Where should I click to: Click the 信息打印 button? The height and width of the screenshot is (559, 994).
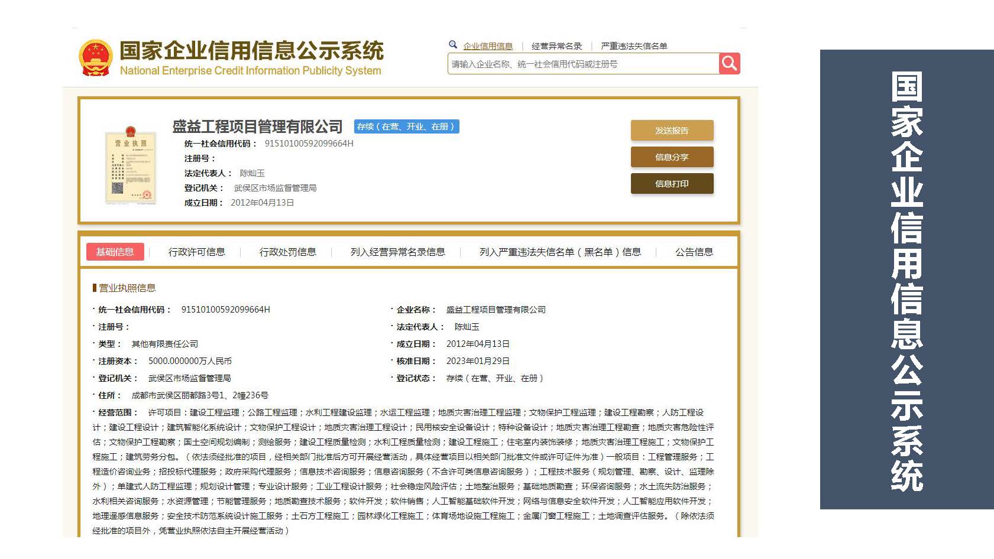pyautogui.click(x=672, y=184)
